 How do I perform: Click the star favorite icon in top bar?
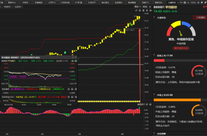click(x=202, y=3)
